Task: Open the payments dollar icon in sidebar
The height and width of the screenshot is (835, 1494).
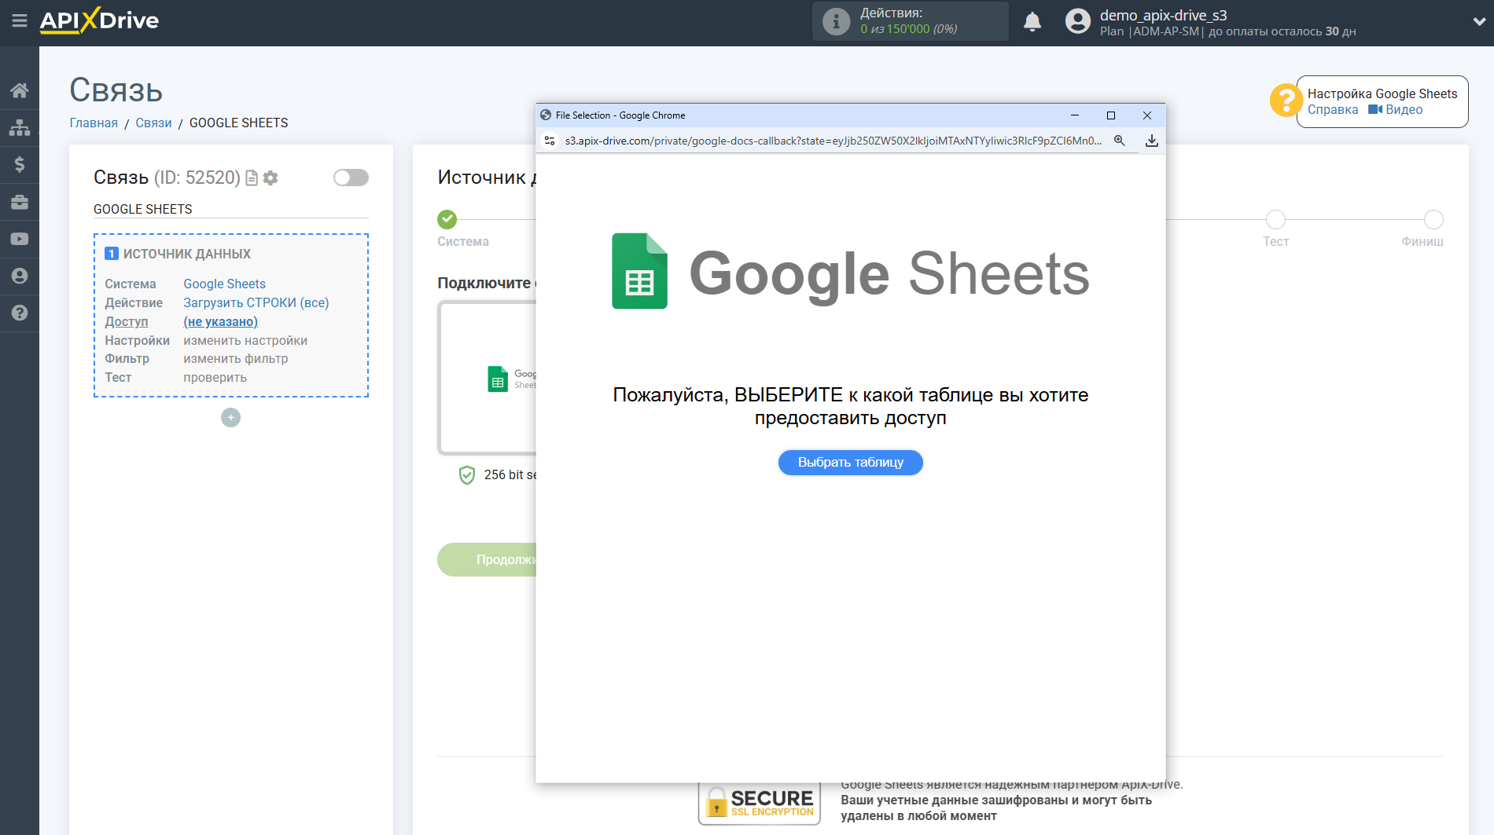Action: click(x=20, y=164)
